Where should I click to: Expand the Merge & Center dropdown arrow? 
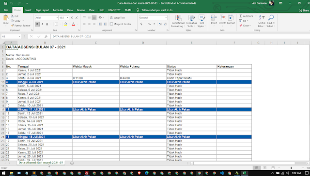[134, 24]
